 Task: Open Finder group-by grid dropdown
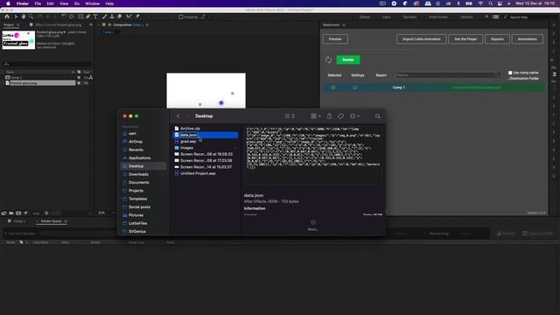pyautogui.click(x=316, y=116)
